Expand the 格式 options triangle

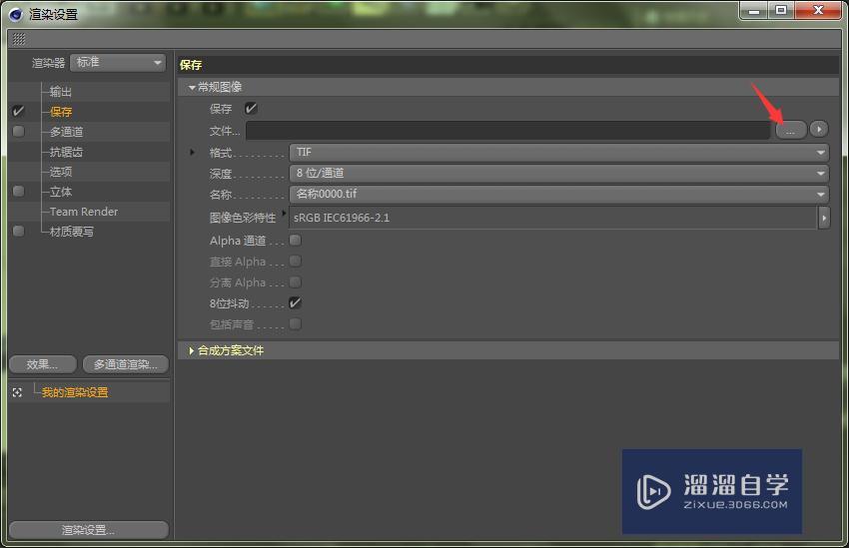[x=192, y=153]
